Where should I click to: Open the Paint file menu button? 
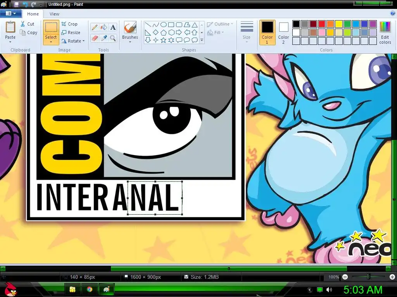(x=10, y=14)
